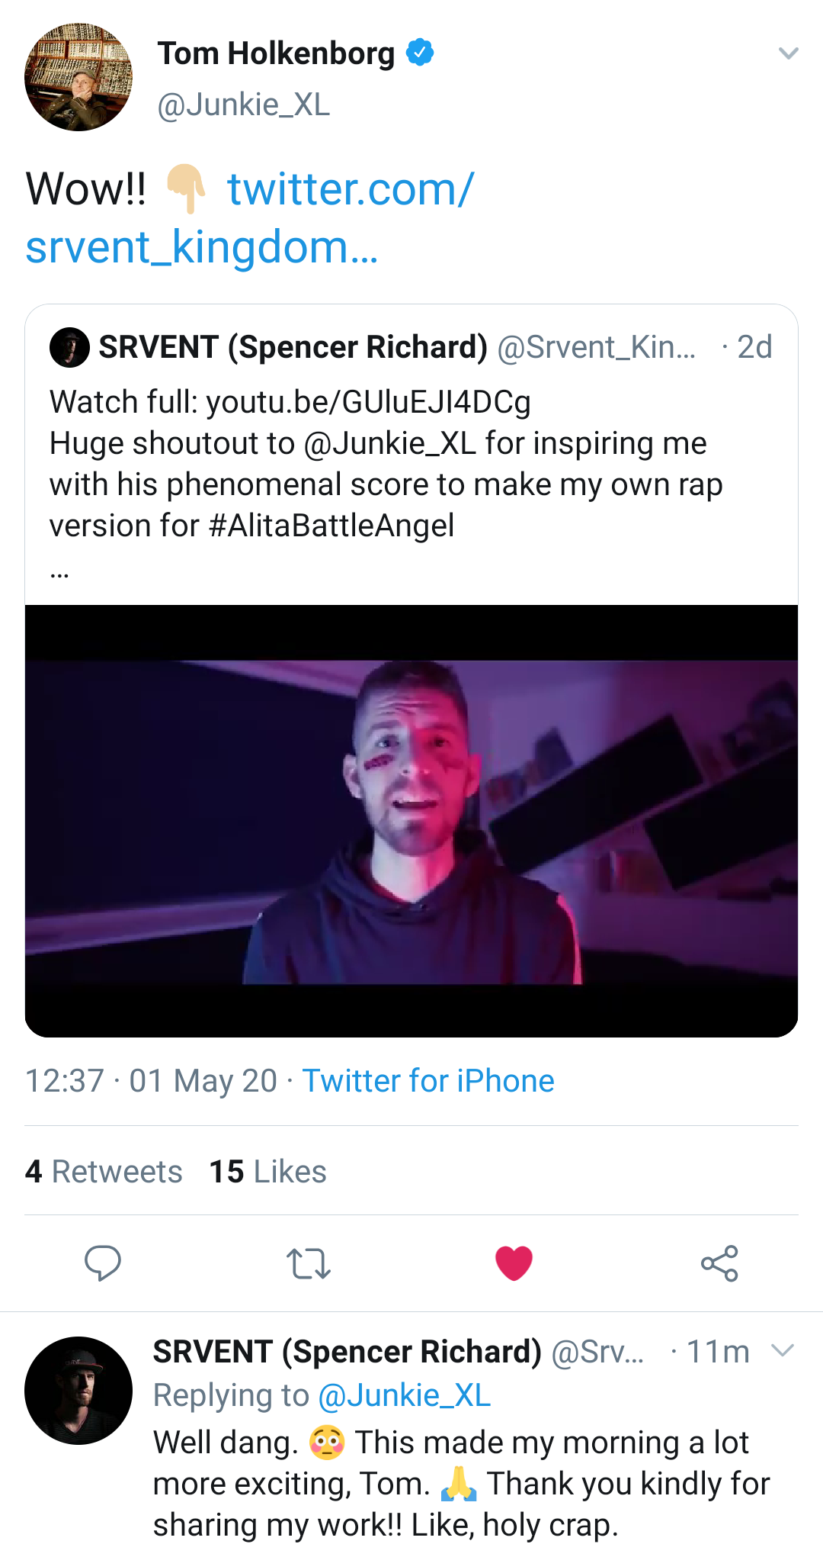Tap the reply speech bubble icon
Image resolution: width=823 pixels, height=1557 pixels.
pyautogui.click(x=102, y=1263)
